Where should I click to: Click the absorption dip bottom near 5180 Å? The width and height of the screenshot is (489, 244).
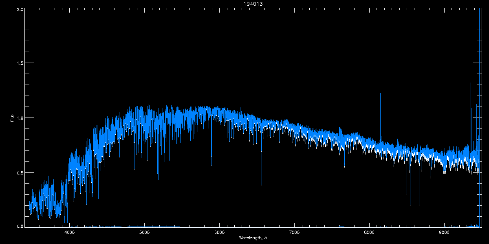pyautogui.click(x=158, y=179)
